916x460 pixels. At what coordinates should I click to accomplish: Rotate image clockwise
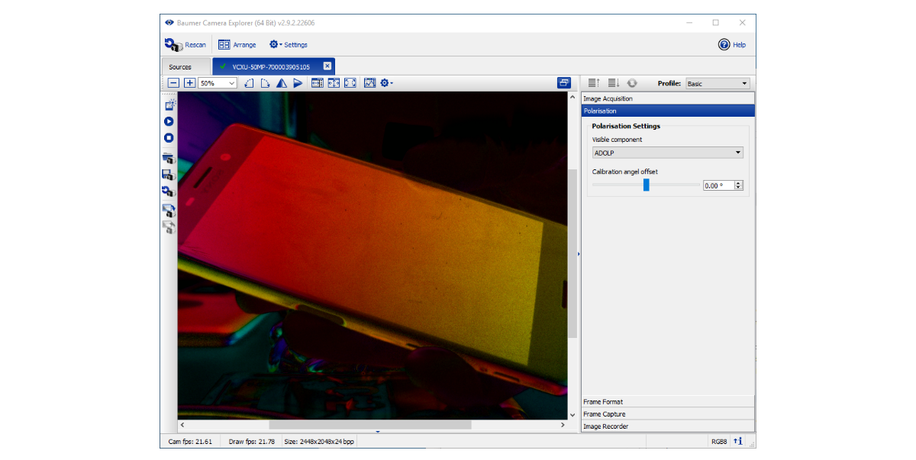[265, 83]
